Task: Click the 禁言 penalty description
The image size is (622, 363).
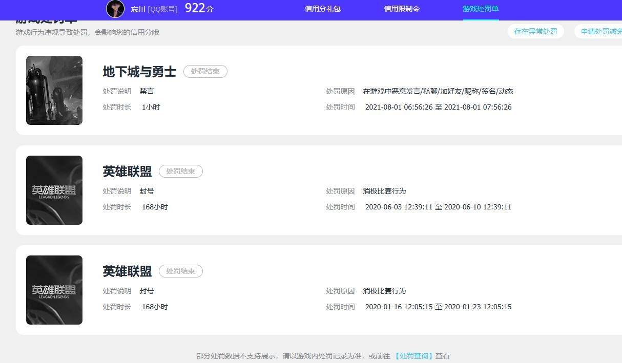Action: point(147,91)
